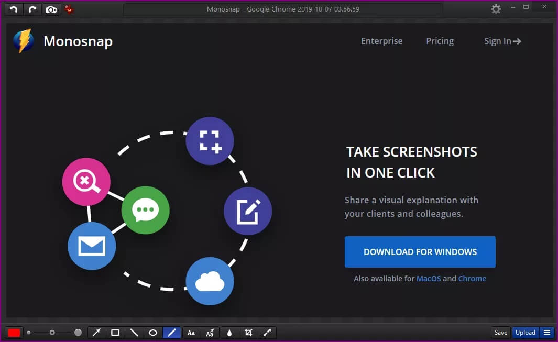Select the Text tool
558x342 pixels.
point(191,333)
